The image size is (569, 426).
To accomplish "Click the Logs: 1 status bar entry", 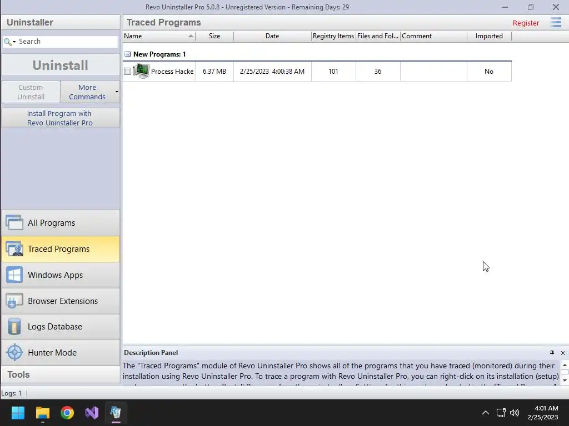I will tap(11, 393).
